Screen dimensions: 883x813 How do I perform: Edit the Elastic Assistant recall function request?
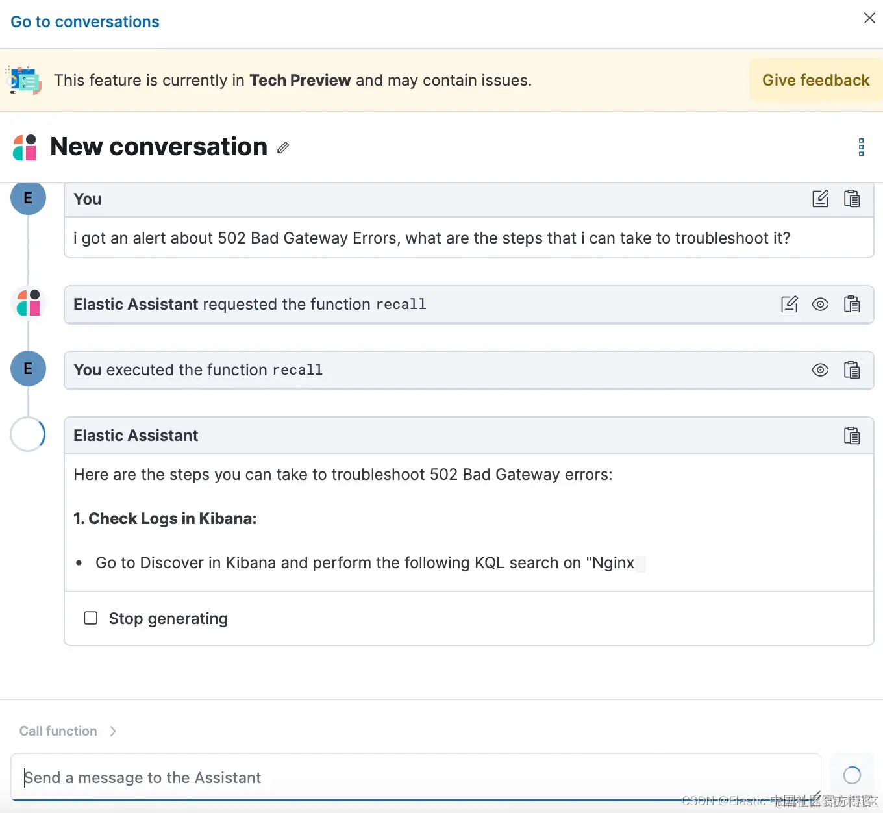tap(790, 304)
